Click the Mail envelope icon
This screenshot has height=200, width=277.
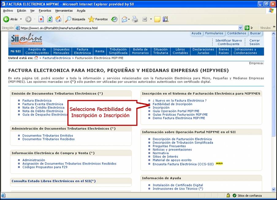(124, 19)
